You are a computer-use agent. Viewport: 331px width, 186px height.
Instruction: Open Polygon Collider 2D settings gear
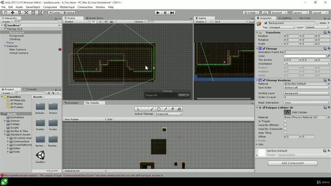pos(329,107)
